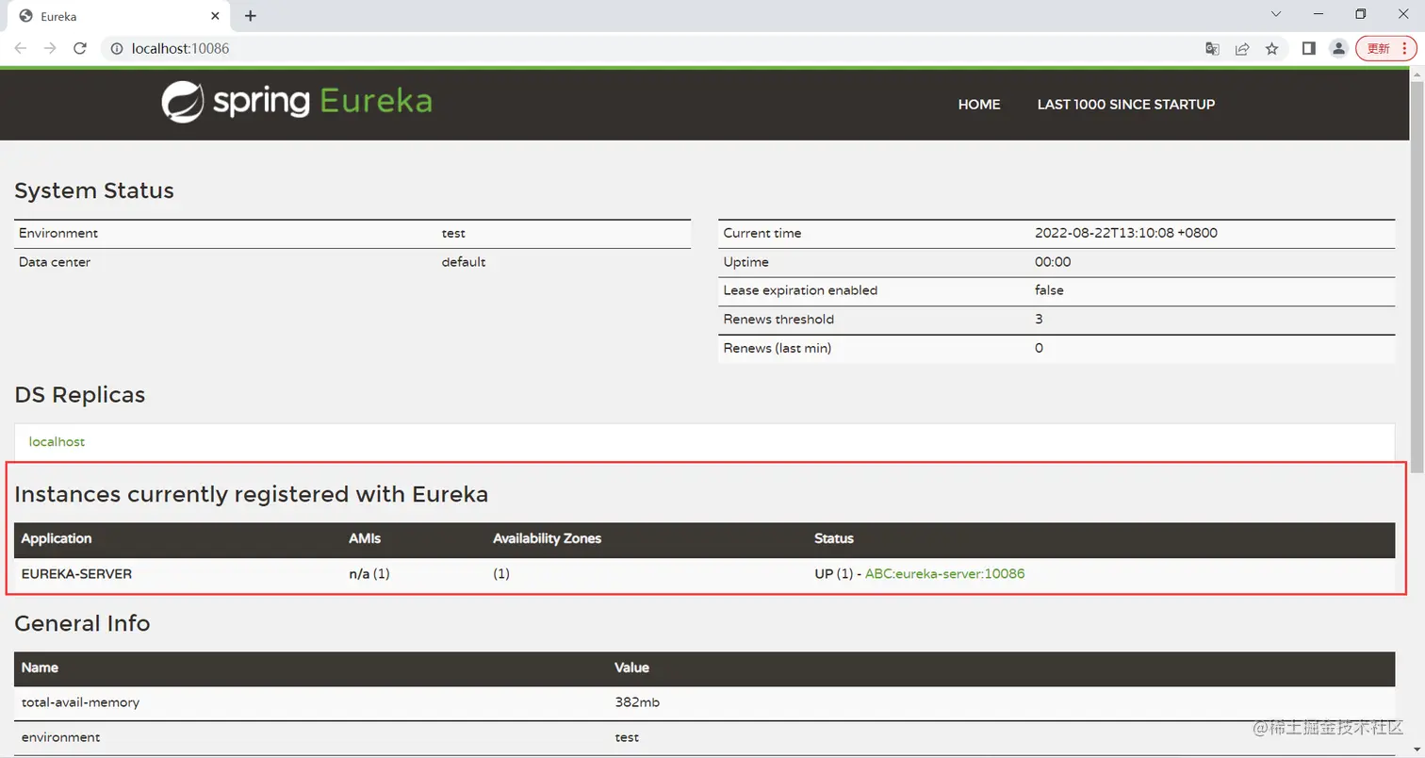Click the Application column header
The width and height of the screenshot is (1425, 758).
pos(57,538)
